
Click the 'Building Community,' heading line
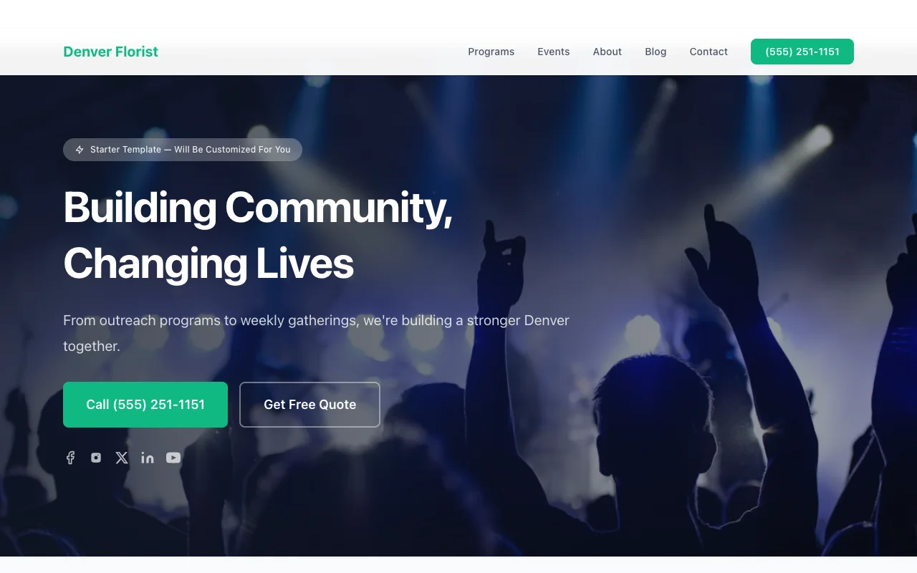[258, 208]
